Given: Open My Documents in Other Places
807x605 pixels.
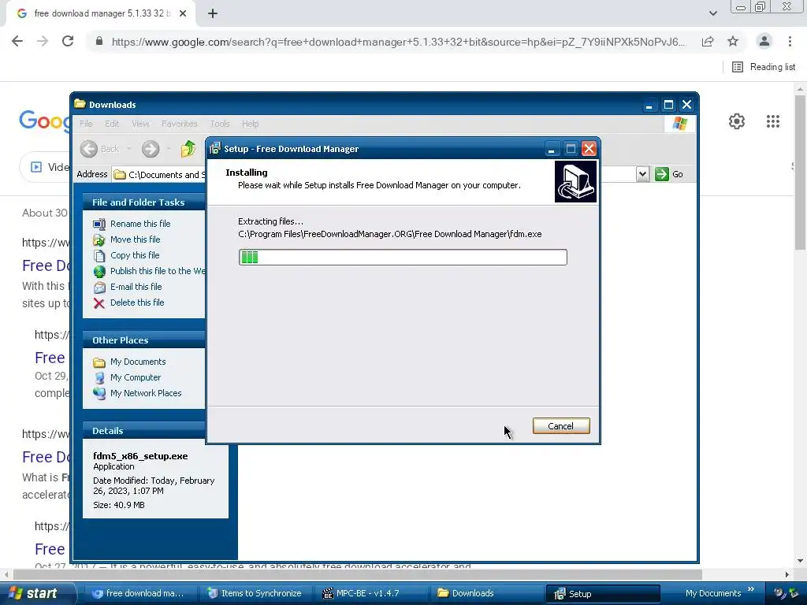Looking at the screenshot, I should click(138, 362).
